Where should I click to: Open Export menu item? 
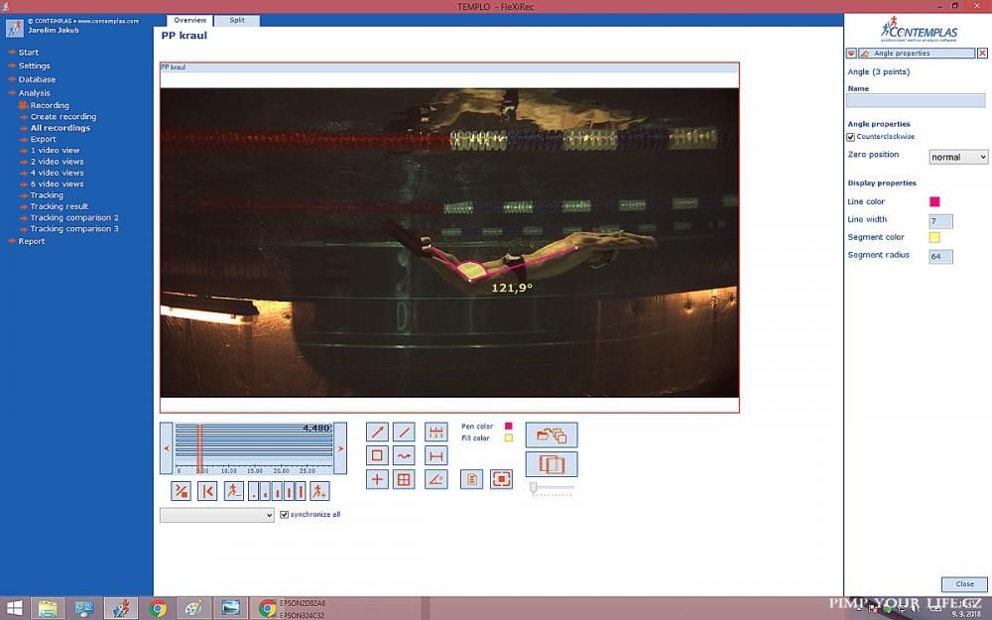point(43,139)
